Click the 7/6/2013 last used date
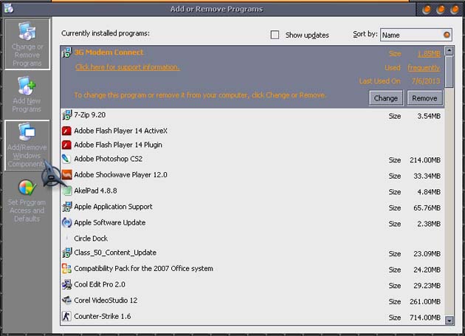Viewport: 465px width, 336px height. coord(426,81)
